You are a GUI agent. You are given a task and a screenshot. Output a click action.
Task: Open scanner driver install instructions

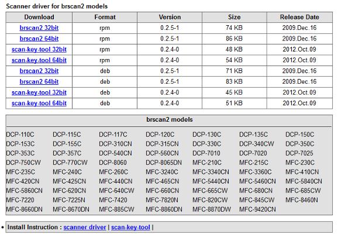tap(85, 227)
